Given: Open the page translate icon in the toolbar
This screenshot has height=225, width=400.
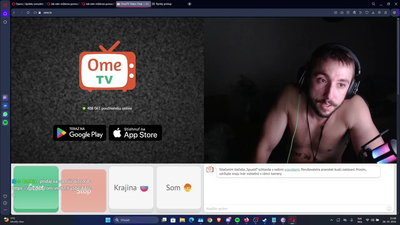Looking at the screenshot, I should click(x=354, y=12).
